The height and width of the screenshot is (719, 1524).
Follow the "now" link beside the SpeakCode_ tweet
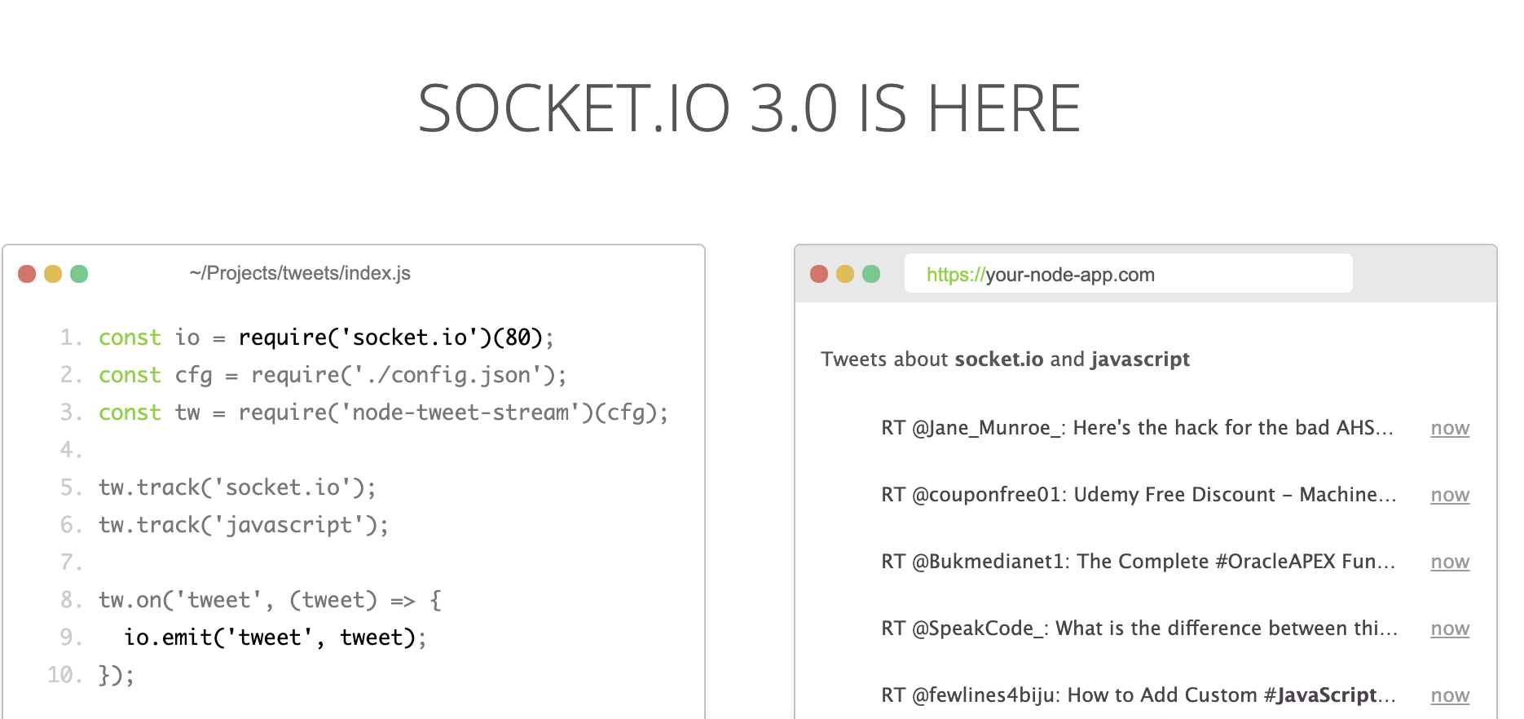point(1450,629)
